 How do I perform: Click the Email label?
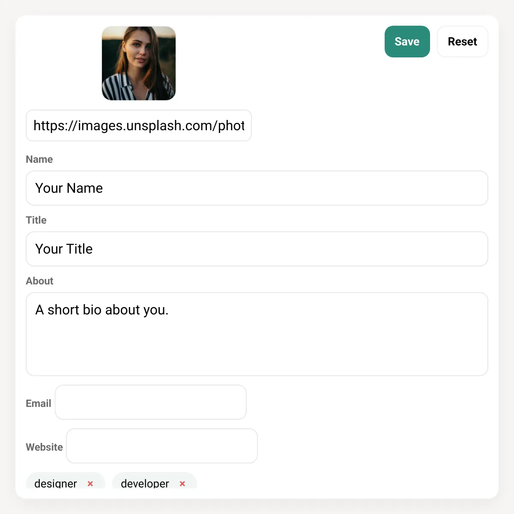pos(39,403)
